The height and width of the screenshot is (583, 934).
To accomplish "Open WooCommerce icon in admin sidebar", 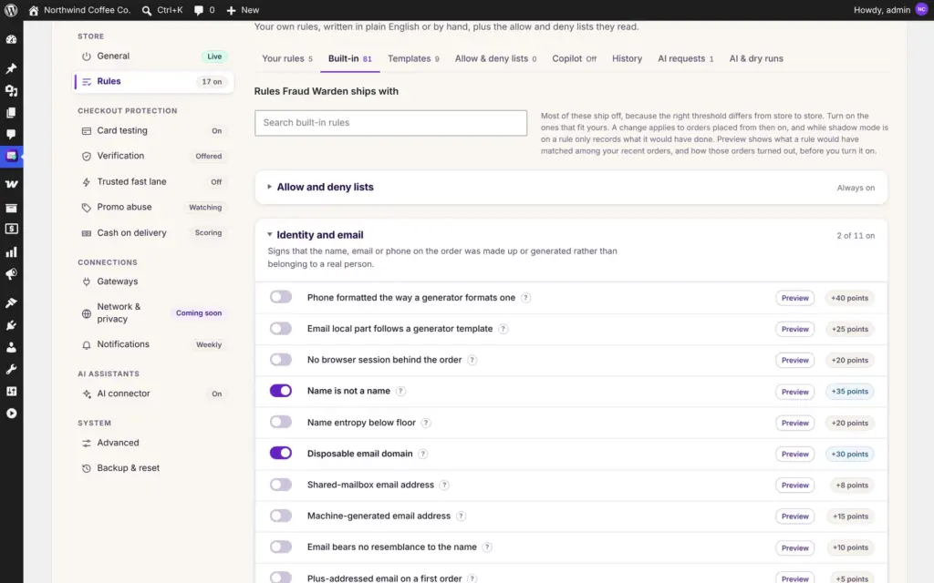I will pos(11,184).
